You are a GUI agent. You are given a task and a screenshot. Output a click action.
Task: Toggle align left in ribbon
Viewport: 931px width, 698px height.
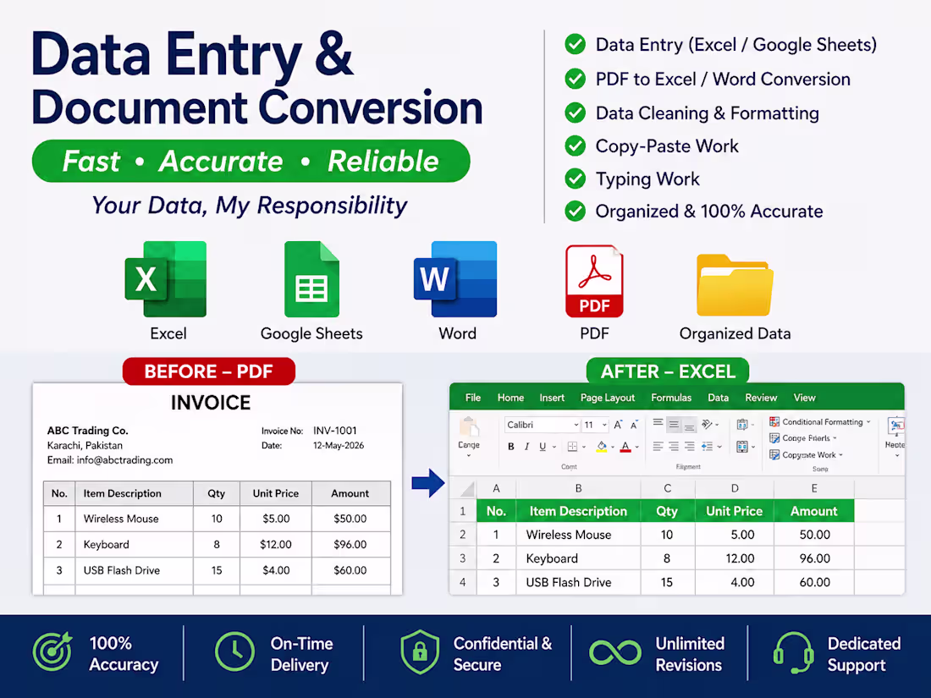658,447
